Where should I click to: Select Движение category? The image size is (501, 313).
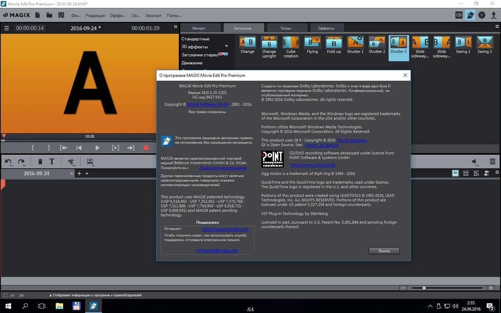coord(192,63)
